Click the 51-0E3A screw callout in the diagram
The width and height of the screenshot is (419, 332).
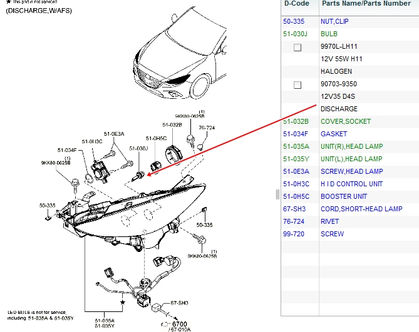[114, 134]
